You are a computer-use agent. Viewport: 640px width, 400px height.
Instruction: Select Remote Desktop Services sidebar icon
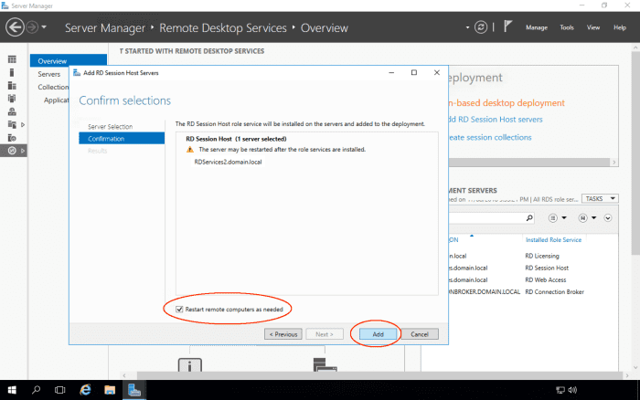pyautogui.click(x=12, y=151)
